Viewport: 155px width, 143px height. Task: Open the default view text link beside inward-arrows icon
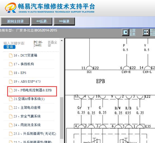[x=152, y=32]
